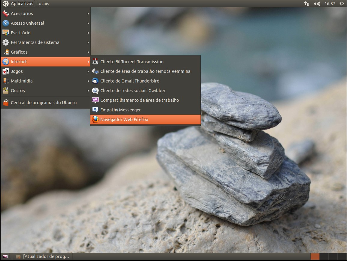Screen dimensions: 347x261
Task: Open the volume indicator in top panel
Action: 317,4
